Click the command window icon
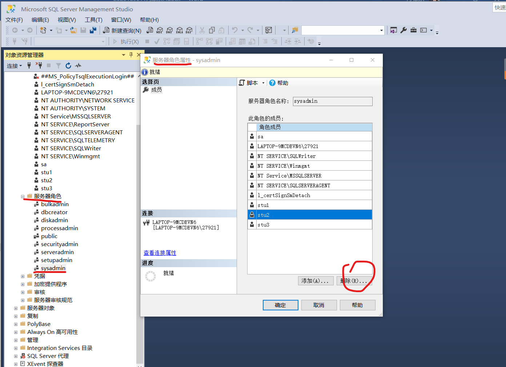This screenshot has width=506, height=367. click(x=423, y=30)
